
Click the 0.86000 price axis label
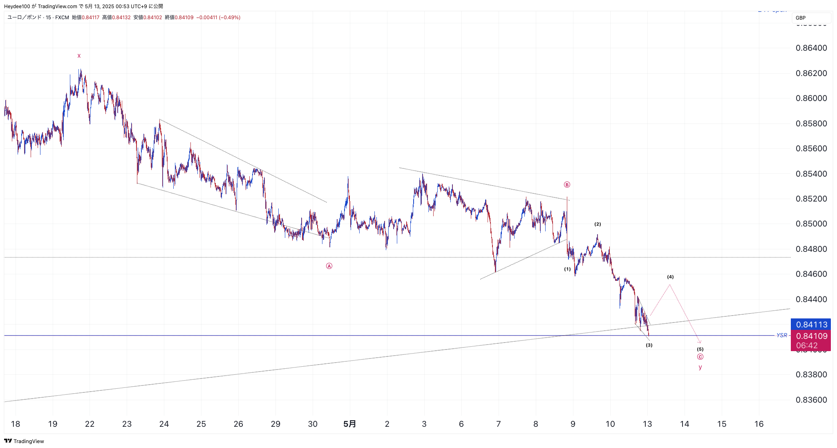click(x=811, y=98)
